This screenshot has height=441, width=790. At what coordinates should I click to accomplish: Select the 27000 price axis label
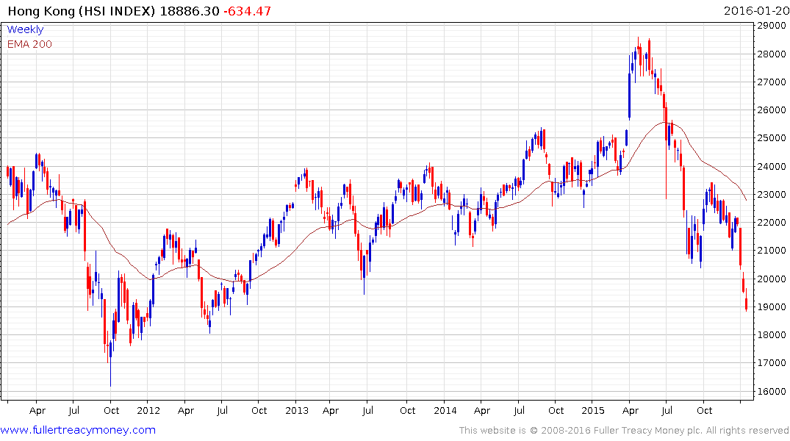[x=772, y=82]
